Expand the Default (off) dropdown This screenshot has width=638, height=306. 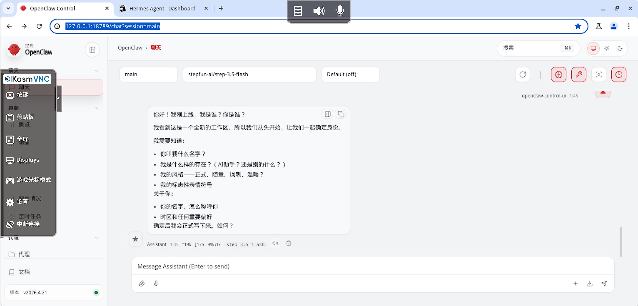tap(350, 74)
